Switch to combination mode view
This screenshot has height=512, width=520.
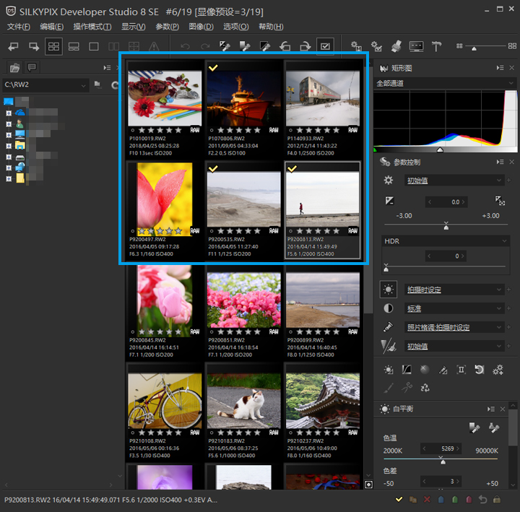click(x=74, y=46)
